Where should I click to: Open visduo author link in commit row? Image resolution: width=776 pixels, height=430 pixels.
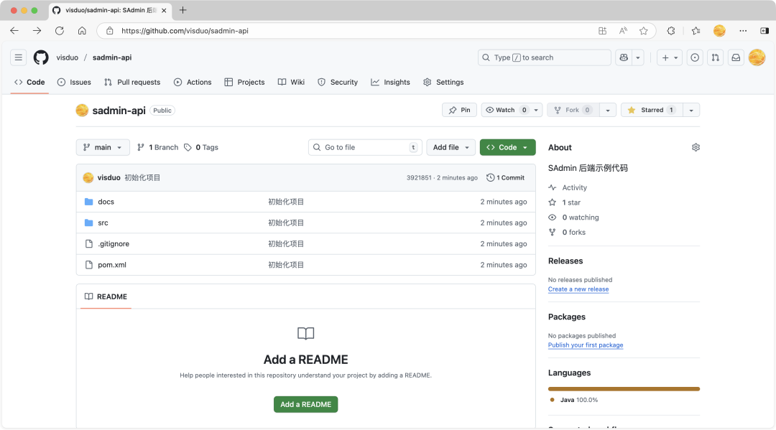[x=109, y=177]
